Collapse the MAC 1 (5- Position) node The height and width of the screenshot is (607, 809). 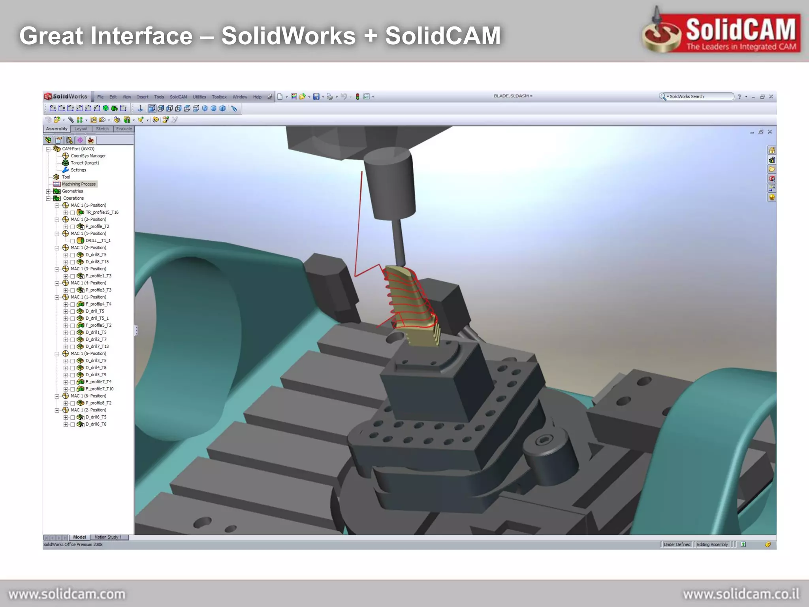tap(57, 354)
